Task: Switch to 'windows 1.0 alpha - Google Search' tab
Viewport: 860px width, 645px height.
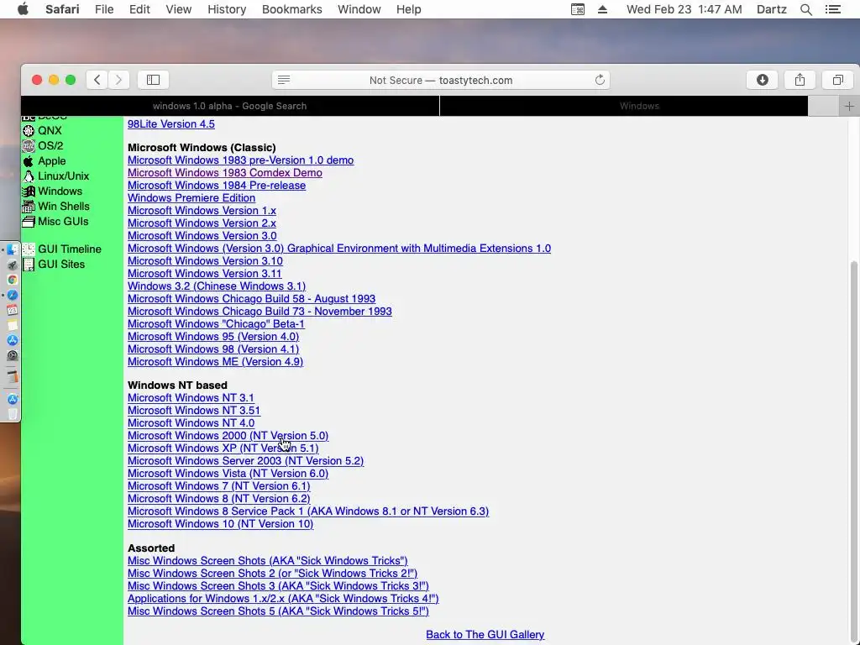Action: coord(230,106)
